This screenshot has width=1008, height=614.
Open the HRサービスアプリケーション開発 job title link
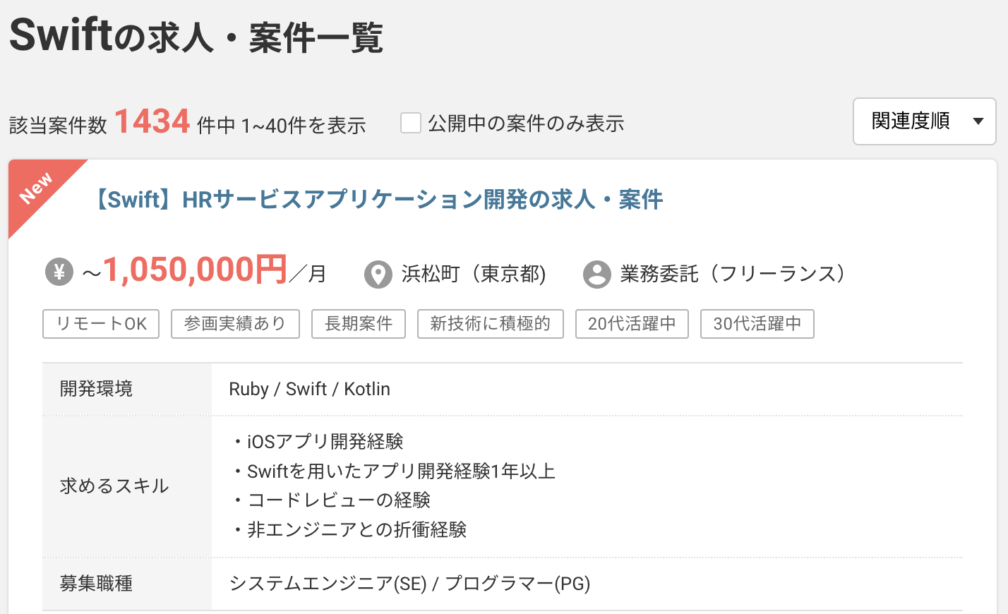pos(378,200)
